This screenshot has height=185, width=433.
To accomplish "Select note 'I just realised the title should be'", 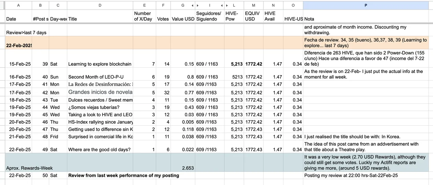I will (x=366, y=137).
